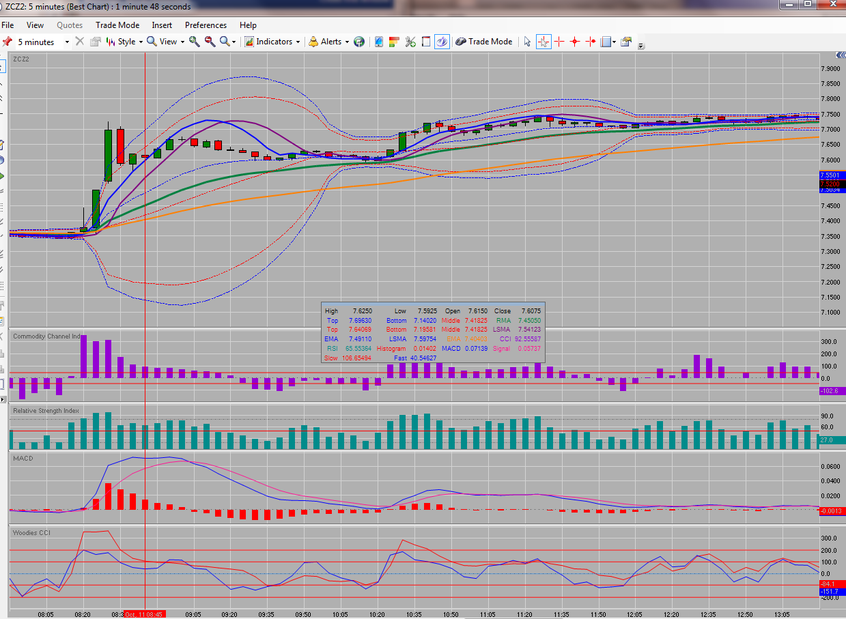Click the Close value 7.6075 in data box
846x619 pixels.
[532, 311]
